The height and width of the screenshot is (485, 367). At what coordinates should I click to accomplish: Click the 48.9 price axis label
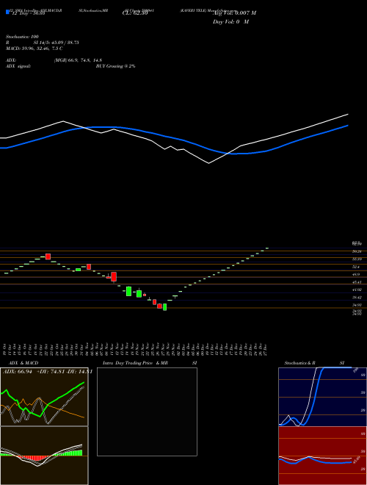(356, 274)
